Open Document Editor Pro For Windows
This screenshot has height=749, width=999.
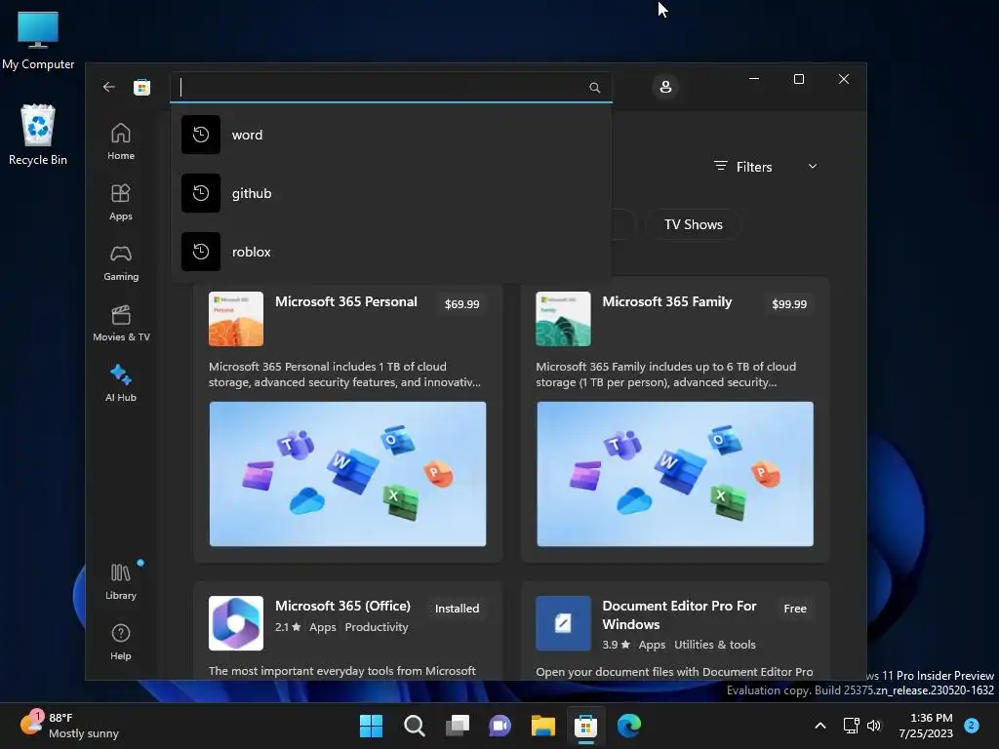tap(679, 615)
